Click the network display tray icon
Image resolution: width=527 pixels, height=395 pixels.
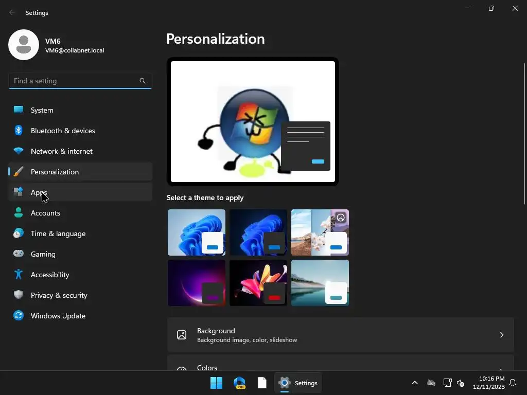coord(447,383)
